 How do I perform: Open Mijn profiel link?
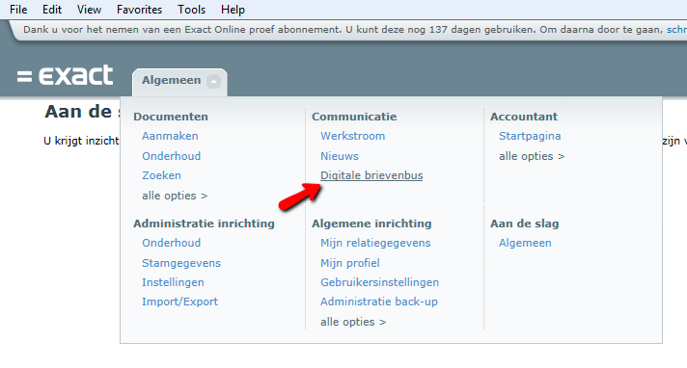coord(350,263)
